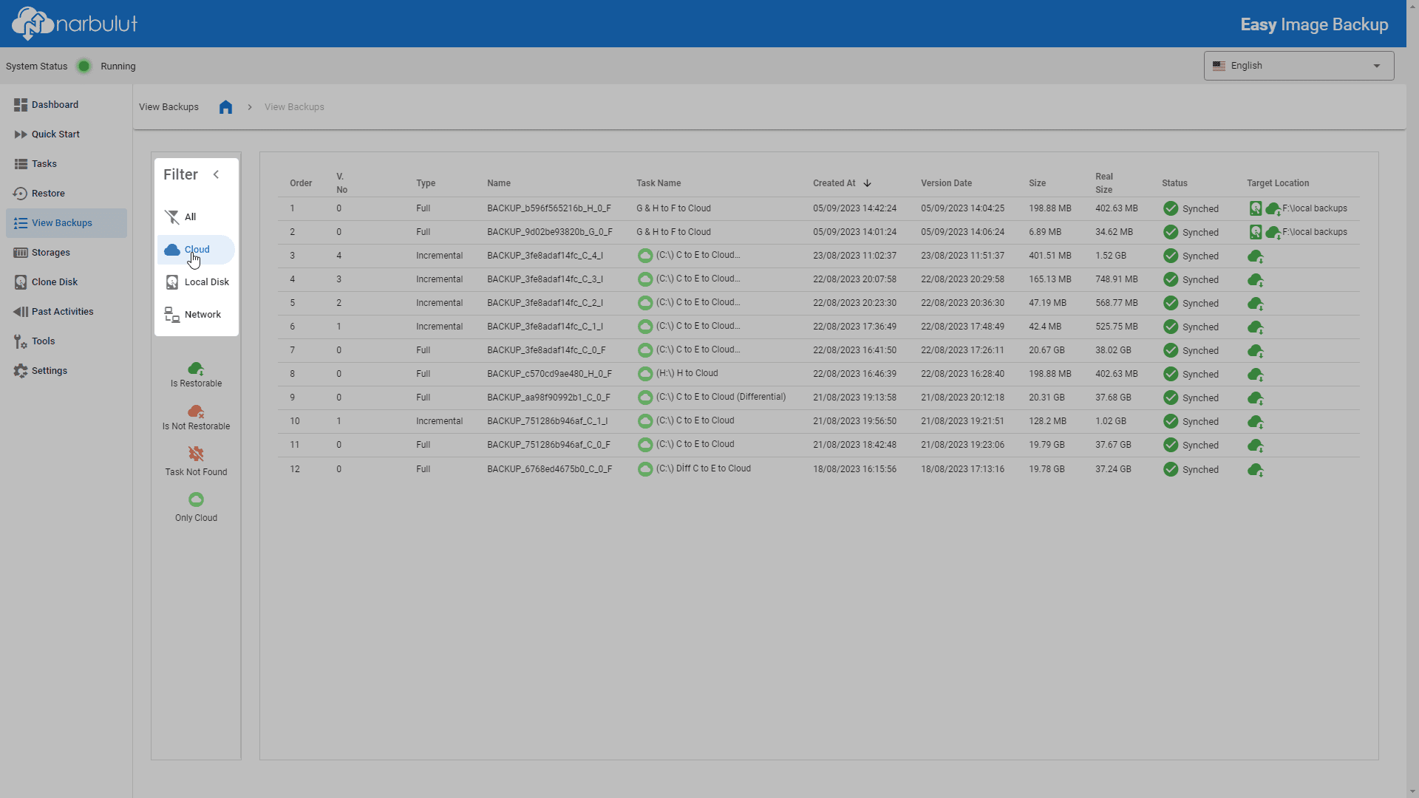Toggle the Is Restorable filter
The width and height of the screenshot is (1419, 798).
(x=196, y=375)
